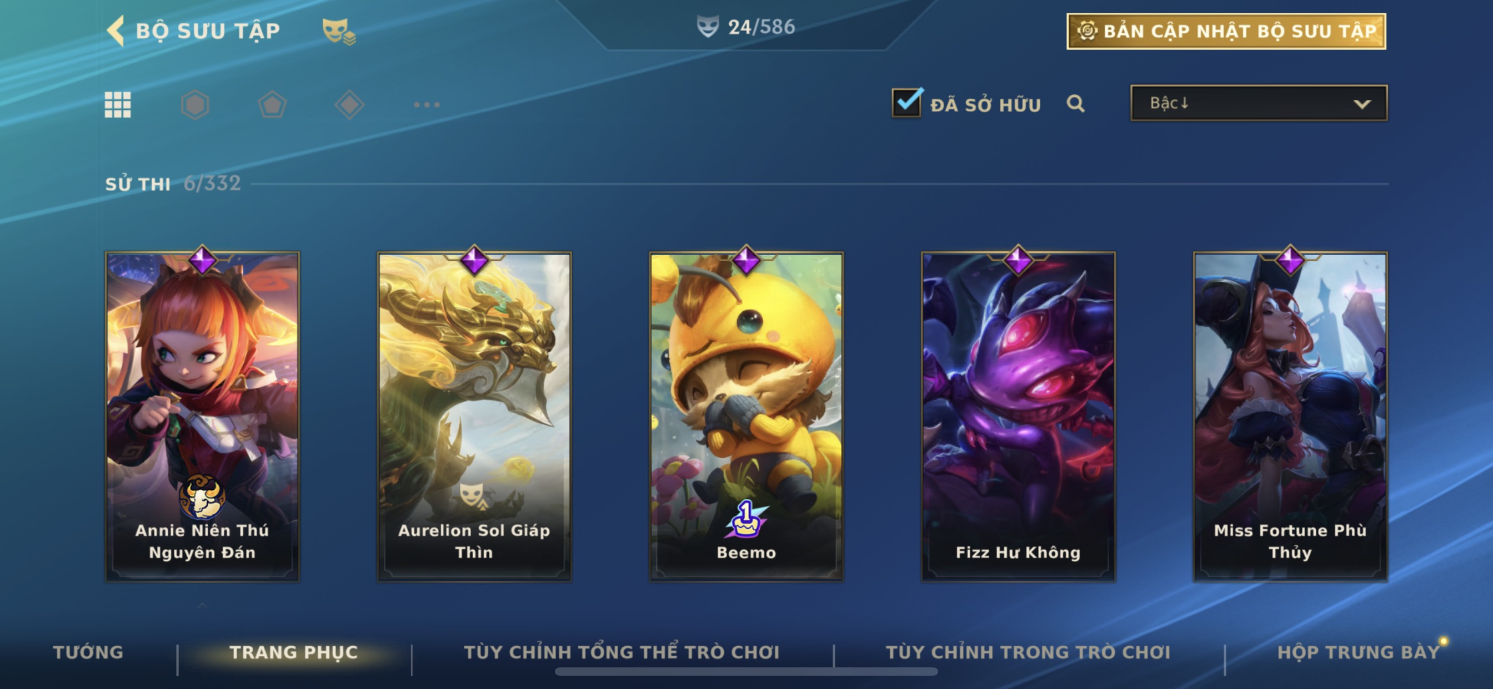
Task: Select the all-tiers grid filter icon
Action: [x=118, y=105]
